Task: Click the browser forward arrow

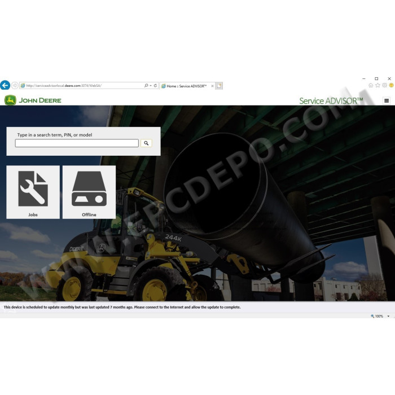Action: (x=15, y=85)
